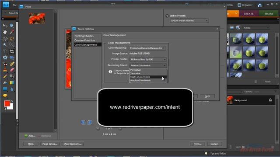Select the Blur droplet tool
This screenshot has width=280, height=157.
tap(12, 89)
